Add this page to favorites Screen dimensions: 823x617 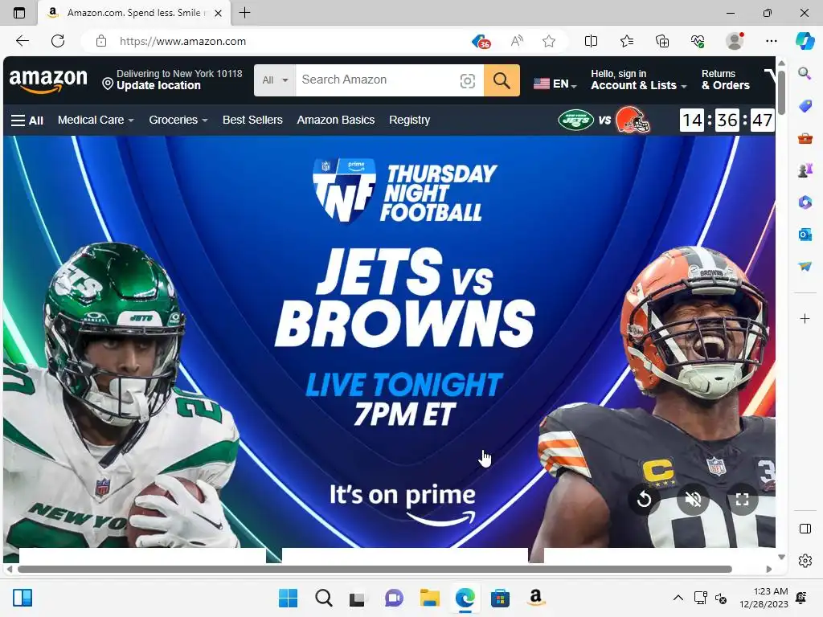coord(548,41)
